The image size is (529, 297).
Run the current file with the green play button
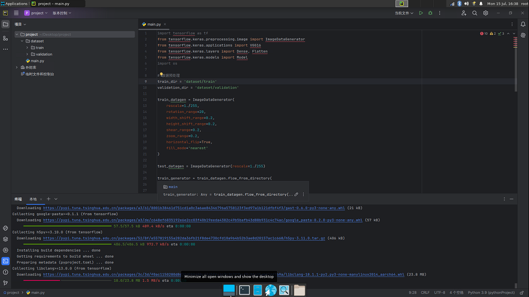tap(421, 13)
